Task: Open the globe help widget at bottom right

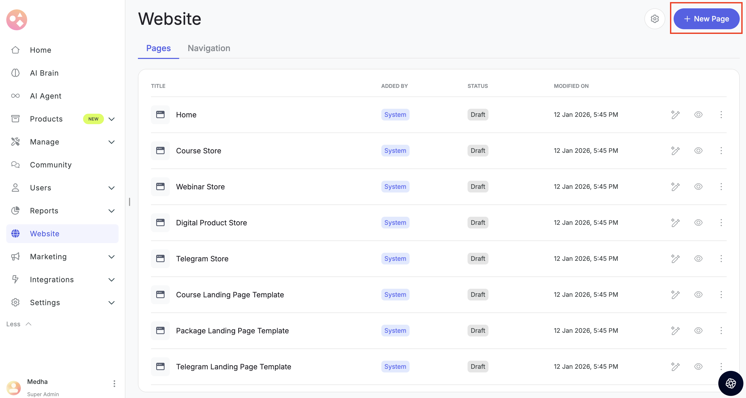Action: coord(730,383)
